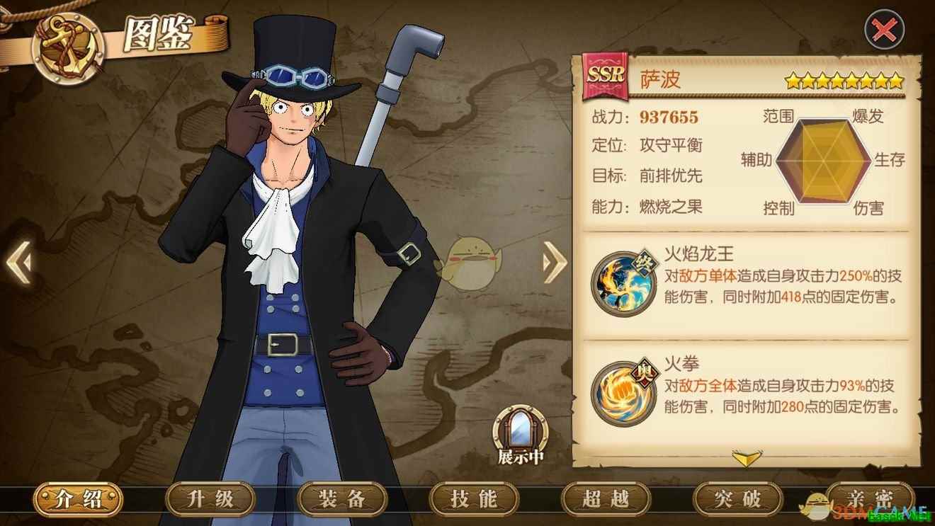The width and height of the screenshot is (935, 526).
Task: Show next character with right arrow
Action: pos(555,263)
